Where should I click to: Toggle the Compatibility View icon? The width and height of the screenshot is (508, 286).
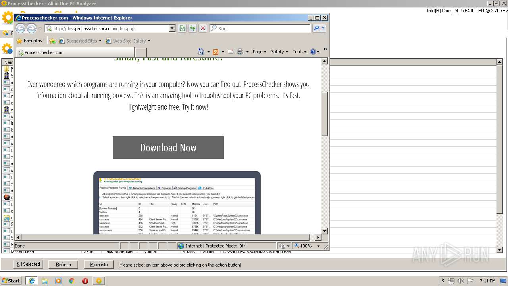[x=182, y=29]
